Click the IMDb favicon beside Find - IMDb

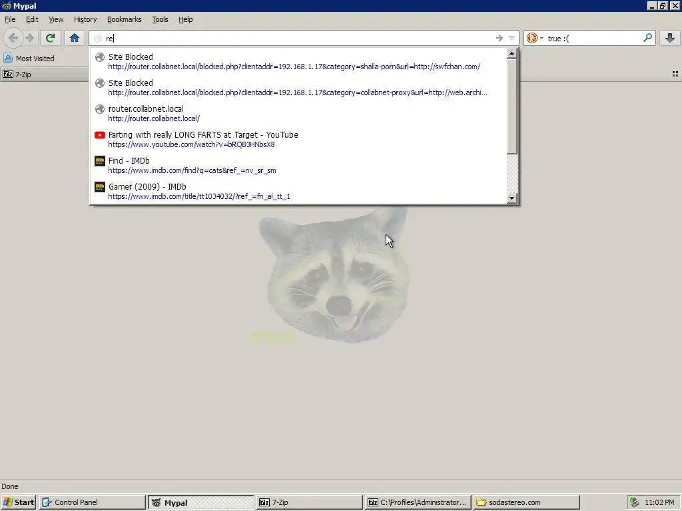point(100,161)
